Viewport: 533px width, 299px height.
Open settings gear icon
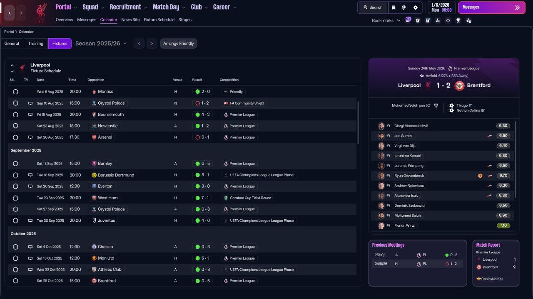tap(416, 7)
